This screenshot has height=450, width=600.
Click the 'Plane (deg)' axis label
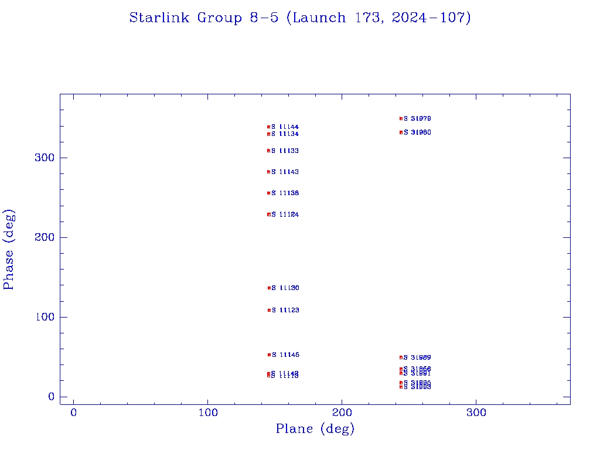(315, 428)
